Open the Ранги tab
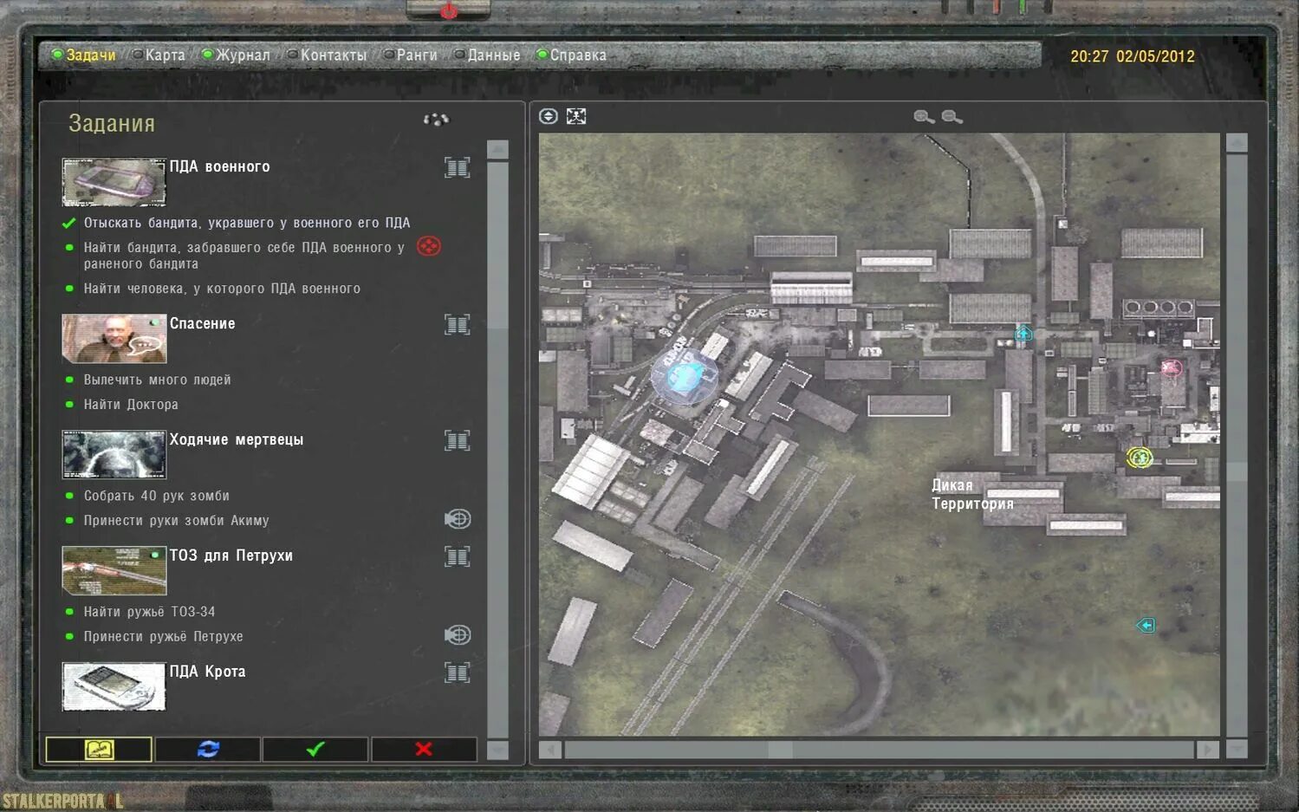Screen dimensions: 1299x812 click(411, 55)
